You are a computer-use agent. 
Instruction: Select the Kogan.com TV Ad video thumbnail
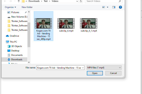pos(43,23)
